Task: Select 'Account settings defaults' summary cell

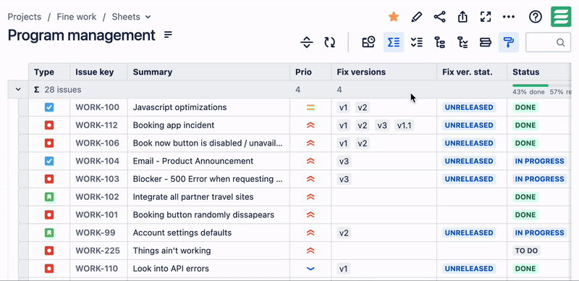Action: coord(208,233)
